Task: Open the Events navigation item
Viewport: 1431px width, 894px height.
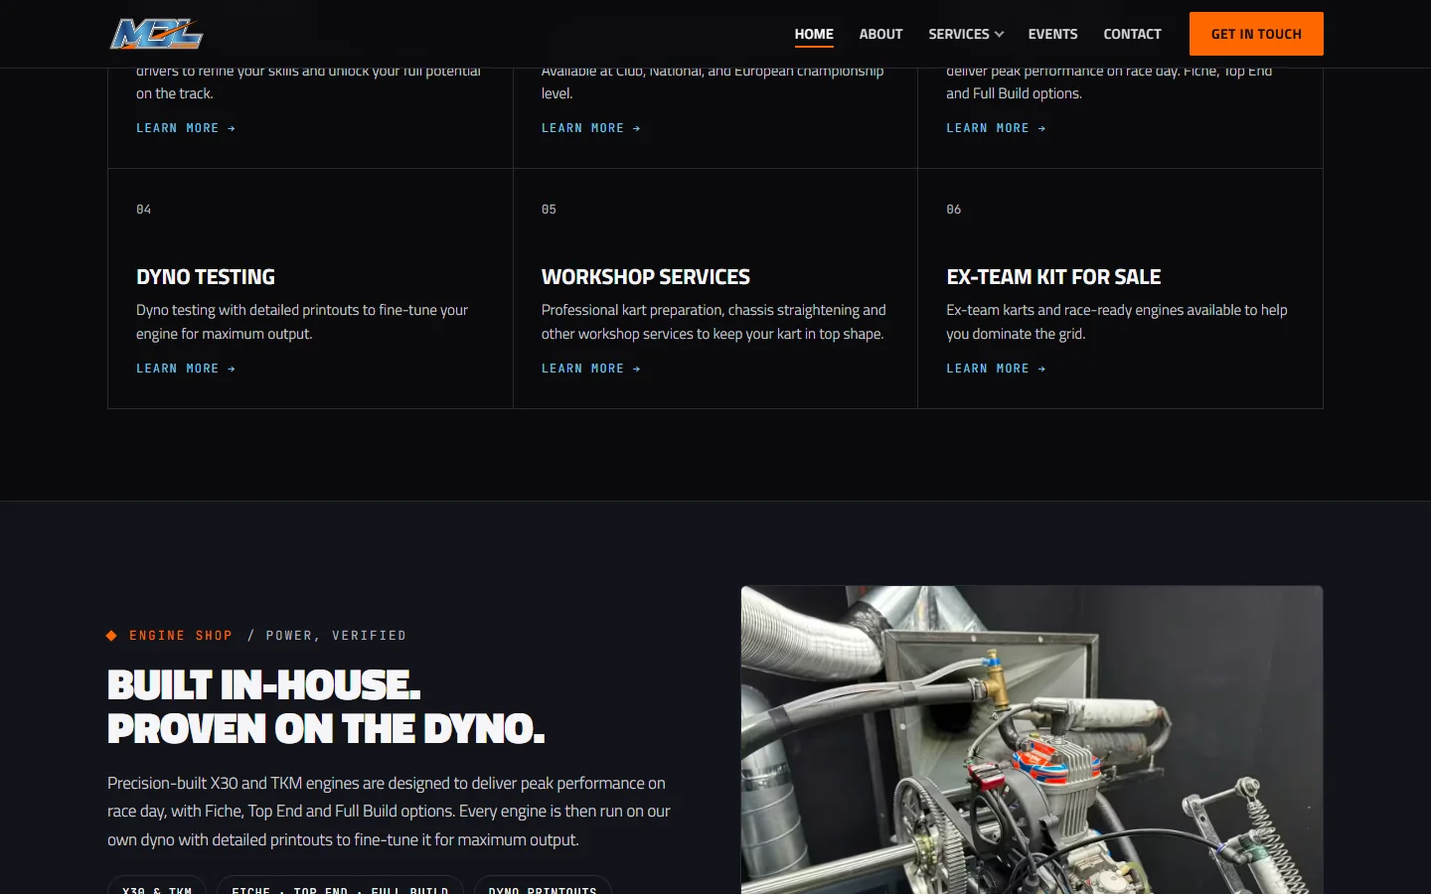Action: coord(1052,34)
